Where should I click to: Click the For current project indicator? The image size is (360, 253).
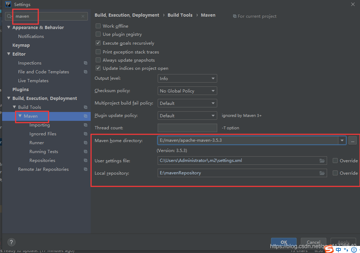pos(255,16)
